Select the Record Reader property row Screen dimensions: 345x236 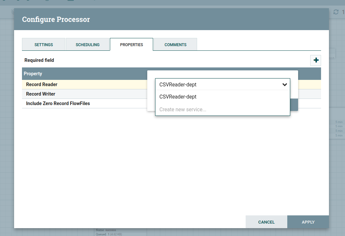[x=42, y=84]
